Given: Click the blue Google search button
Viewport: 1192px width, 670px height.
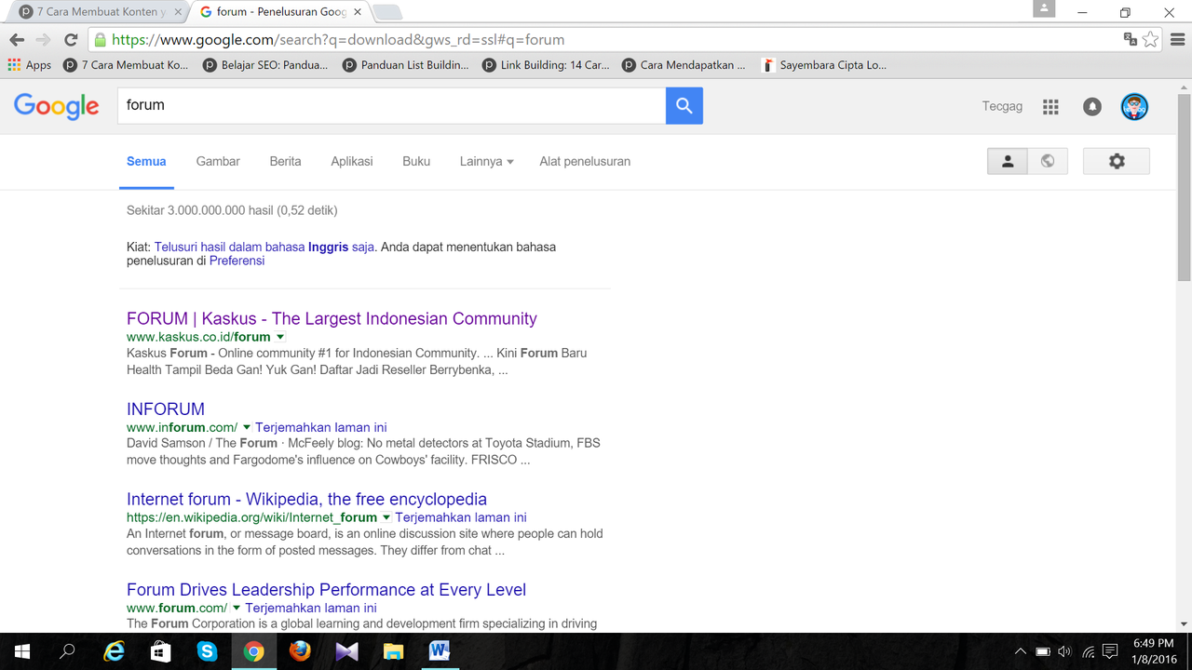Looking at the screenshot, I should [x=684, y=106].
